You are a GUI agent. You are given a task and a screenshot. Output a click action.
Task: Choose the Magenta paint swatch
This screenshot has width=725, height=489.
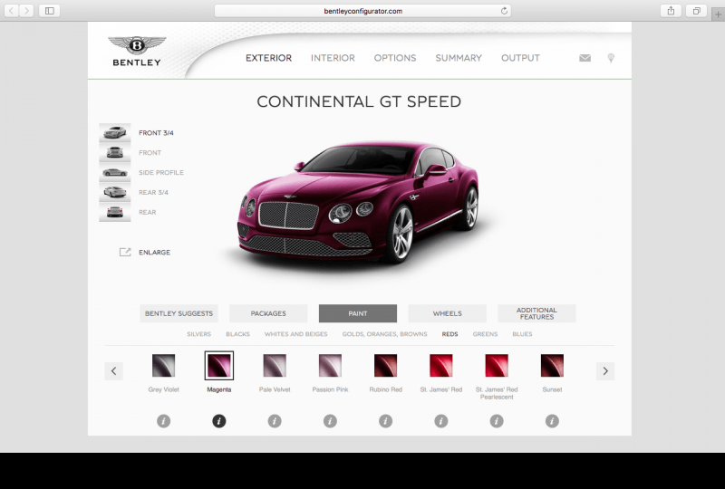219,366
